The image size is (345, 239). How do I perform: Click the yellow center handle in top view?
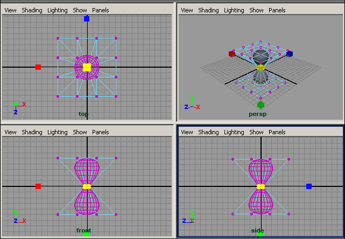coord(87,67)
